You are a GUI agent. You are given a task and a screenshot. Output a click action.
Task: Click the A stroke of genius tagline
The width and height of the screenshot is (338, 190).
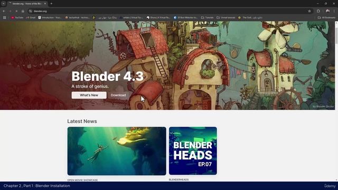click(90, 87)
